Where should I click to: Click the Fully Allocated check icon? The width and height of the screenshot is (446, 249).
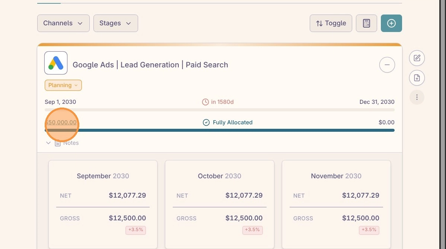tap(206, 122)
